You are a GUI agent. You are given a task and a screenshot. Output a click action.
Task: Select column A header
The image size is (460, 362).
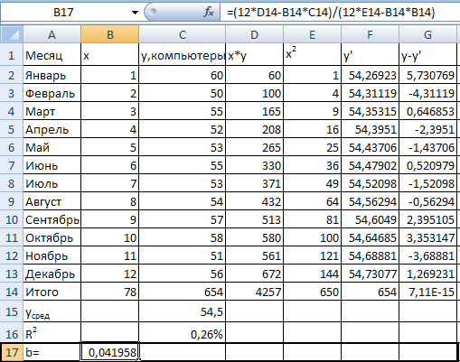(52, 34)
